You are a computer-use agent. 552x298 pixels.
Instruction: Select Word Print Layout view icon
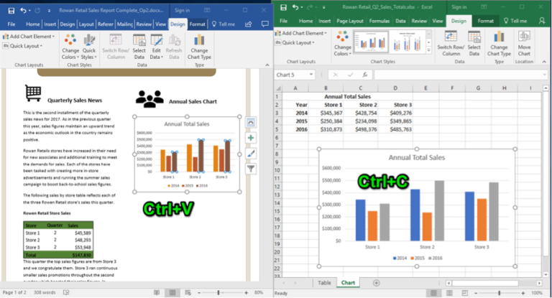coord(172,293)
